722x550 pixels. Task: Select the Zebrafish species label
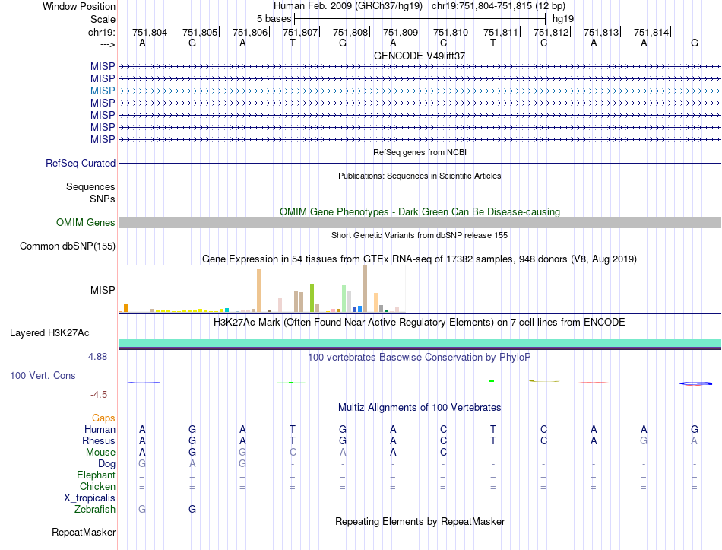tap(95, 510)
